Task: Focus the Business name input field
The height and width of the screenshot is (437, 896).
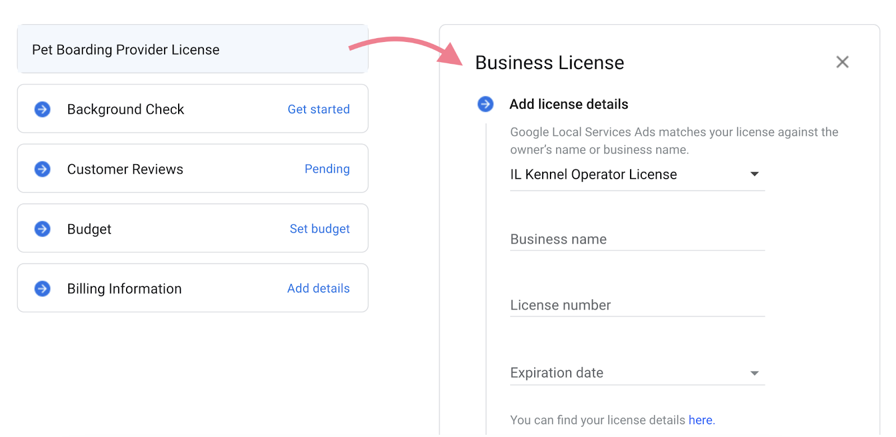Action: click(637, 240)
